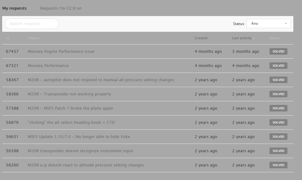The width and height of the screenshot is (302, 180).
Task: Open MSFS Patch 7 broke plane request
Action: pos(70,108)
